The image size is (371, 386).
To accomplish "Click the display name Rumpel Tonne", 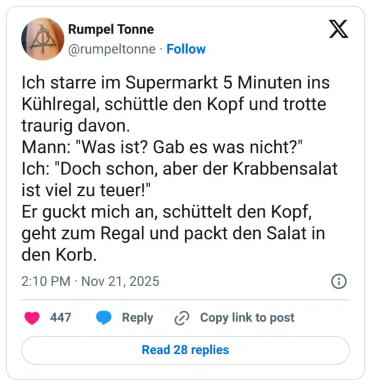I will (x=111, y=29).
